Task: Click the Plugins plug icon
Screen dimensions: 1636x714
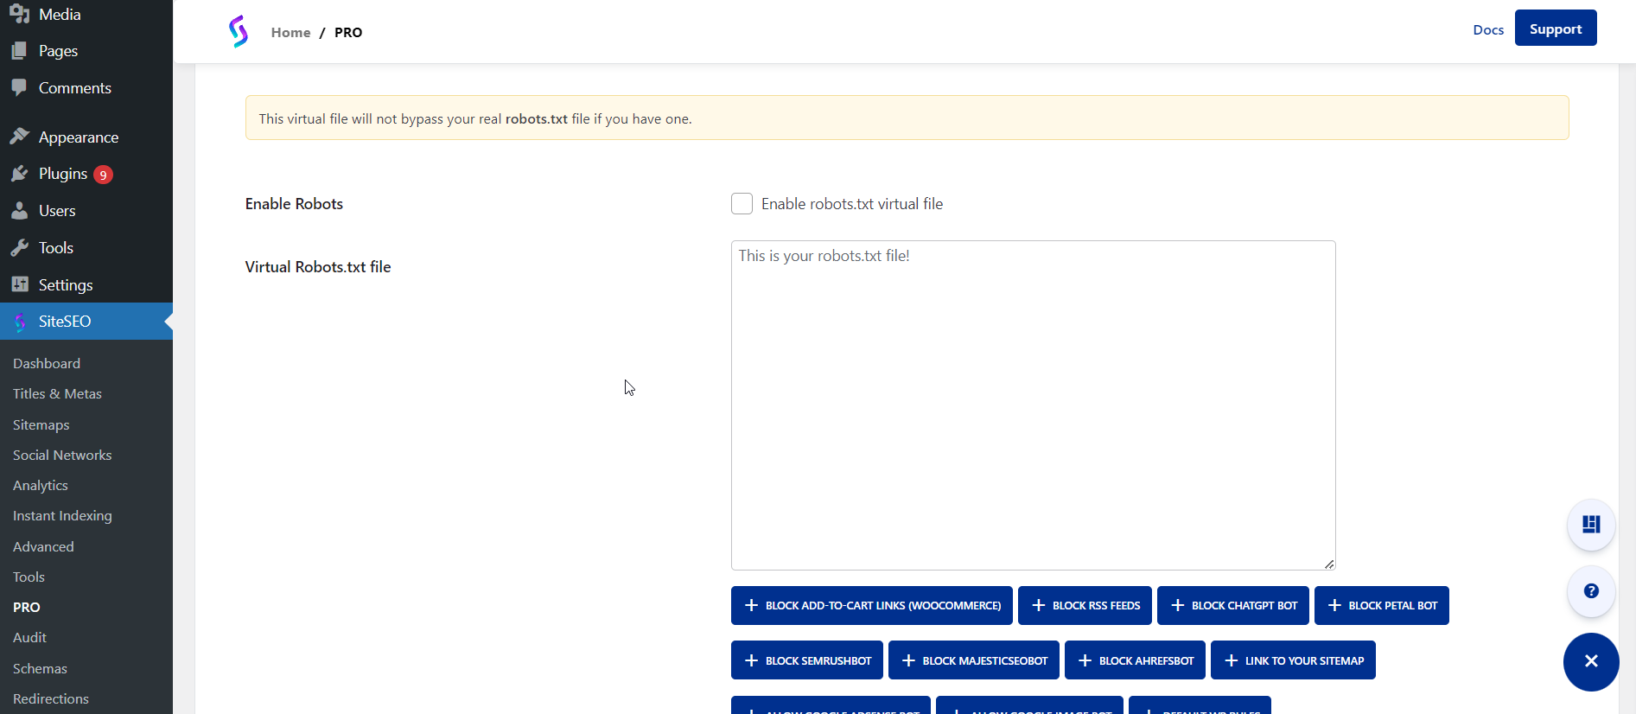Action: [20, 174]
